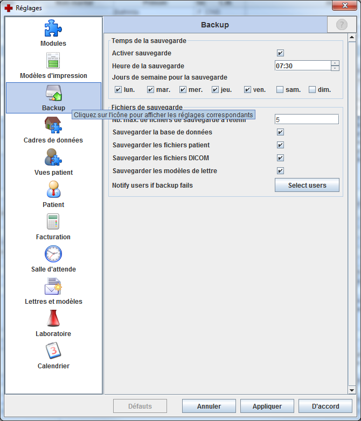This screenshot has height=421, width=361.
Task: Open the Modules puzzle icon settings
Action: [x=53, y=28]
